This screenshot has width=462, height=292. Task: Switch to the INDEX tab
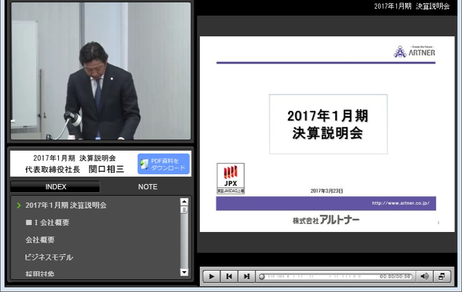(55, 186)
